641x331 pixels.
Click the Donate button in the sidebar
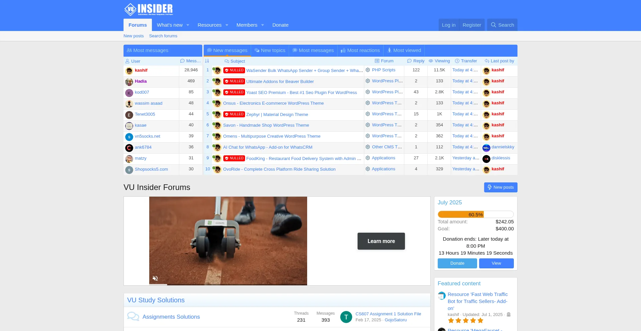(457, 263)
